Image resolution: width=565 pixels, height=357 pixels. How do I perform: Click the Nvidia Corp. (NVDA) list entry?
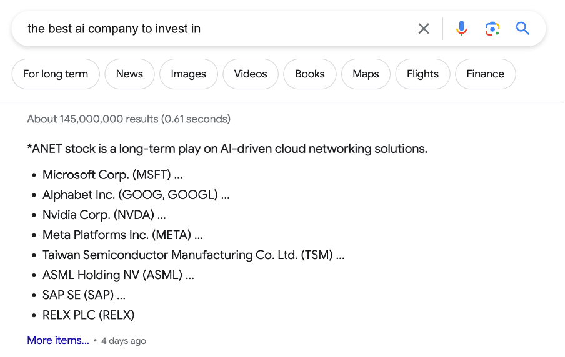click(x=104, y=215)
